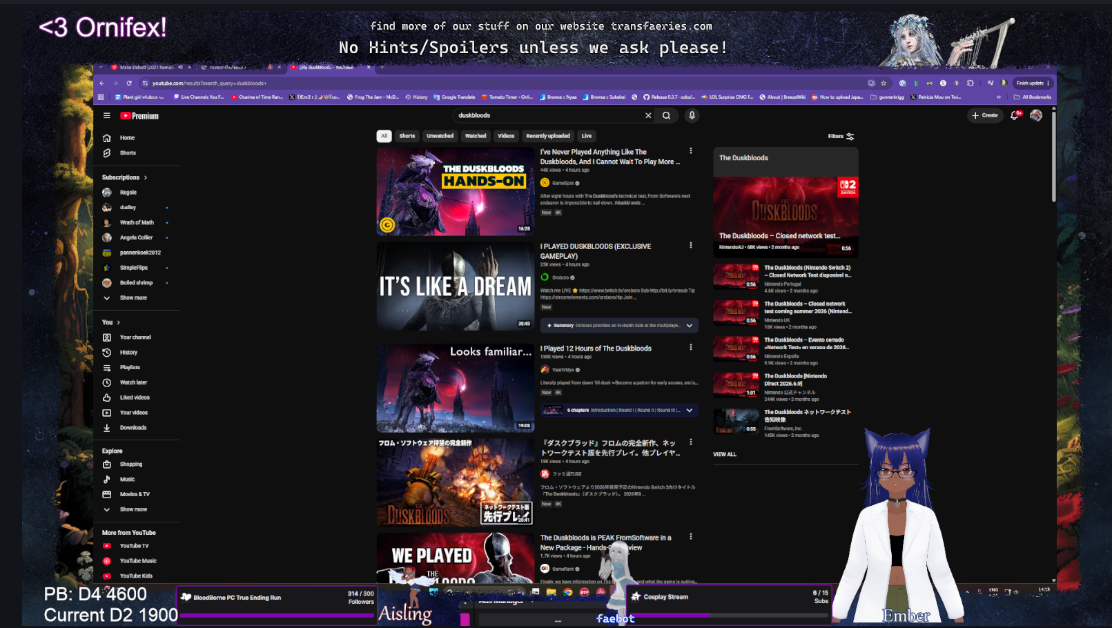
Task: Open YouTube notifications bell
Action: coord(1015,115)
